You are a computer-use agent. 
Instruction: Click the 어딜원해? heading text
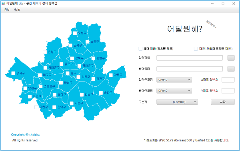pos(185,29)
